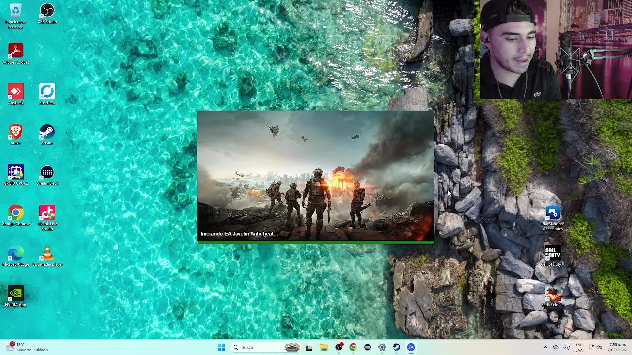Open Task View from the taskbar

coord(309,347)
